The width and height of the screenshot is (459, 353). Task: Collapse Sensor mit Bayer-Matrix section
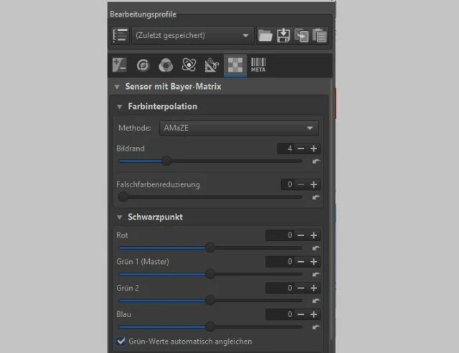tap(117, 87)
